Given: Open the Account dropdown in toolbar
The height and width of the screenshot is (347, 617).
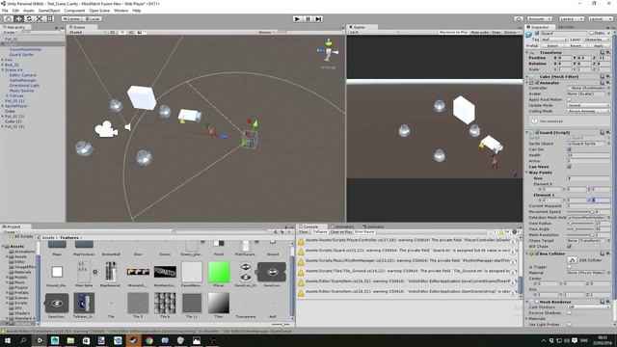Looking at the screenshot, I should 539,18.
